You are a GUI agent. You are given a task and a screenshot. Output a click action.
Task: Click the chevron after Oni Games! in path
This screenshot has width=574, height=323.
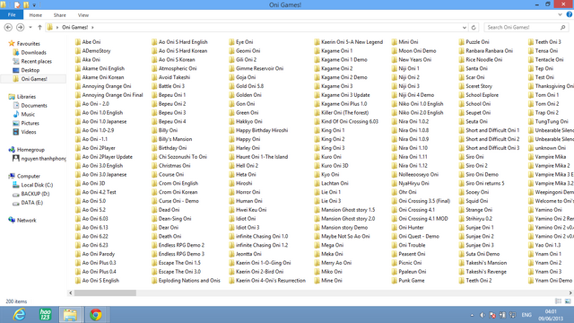click(x=92, y=28)
